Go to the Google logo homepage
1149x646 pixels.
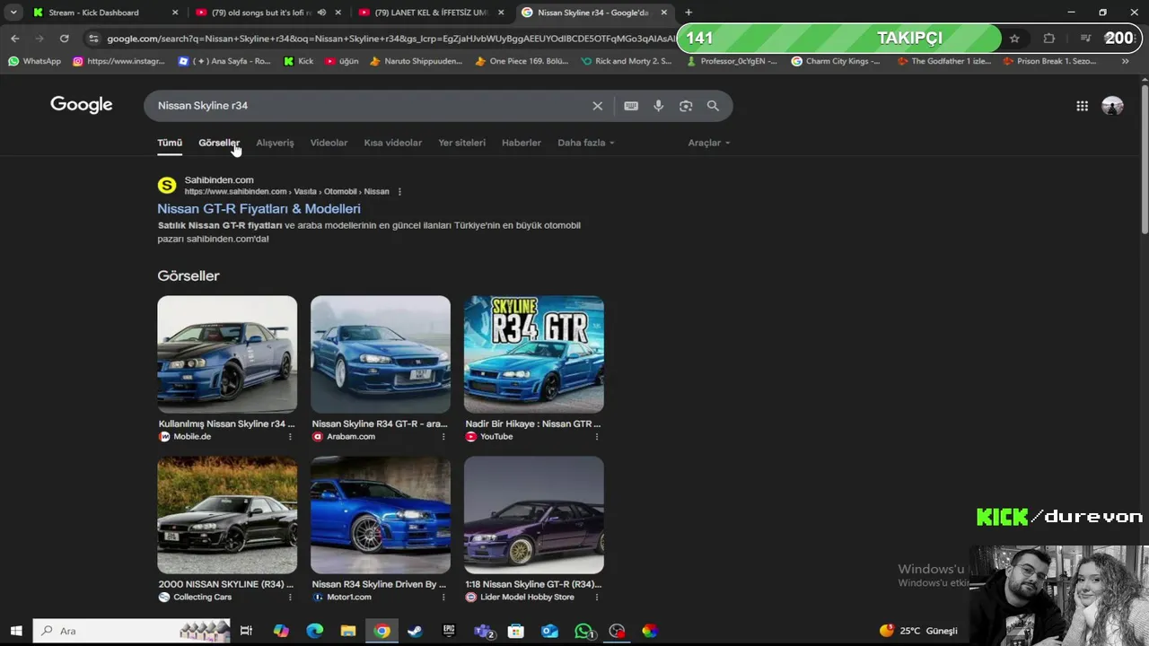tap(81, 105)
